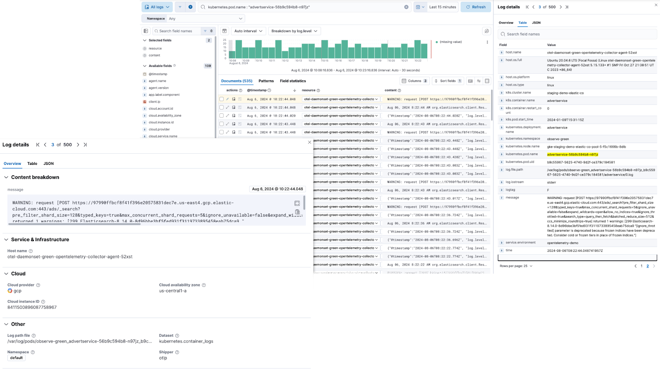Tick the fifth document row checkbox
This screenshot has height=371, width=660.
point(222,132)
